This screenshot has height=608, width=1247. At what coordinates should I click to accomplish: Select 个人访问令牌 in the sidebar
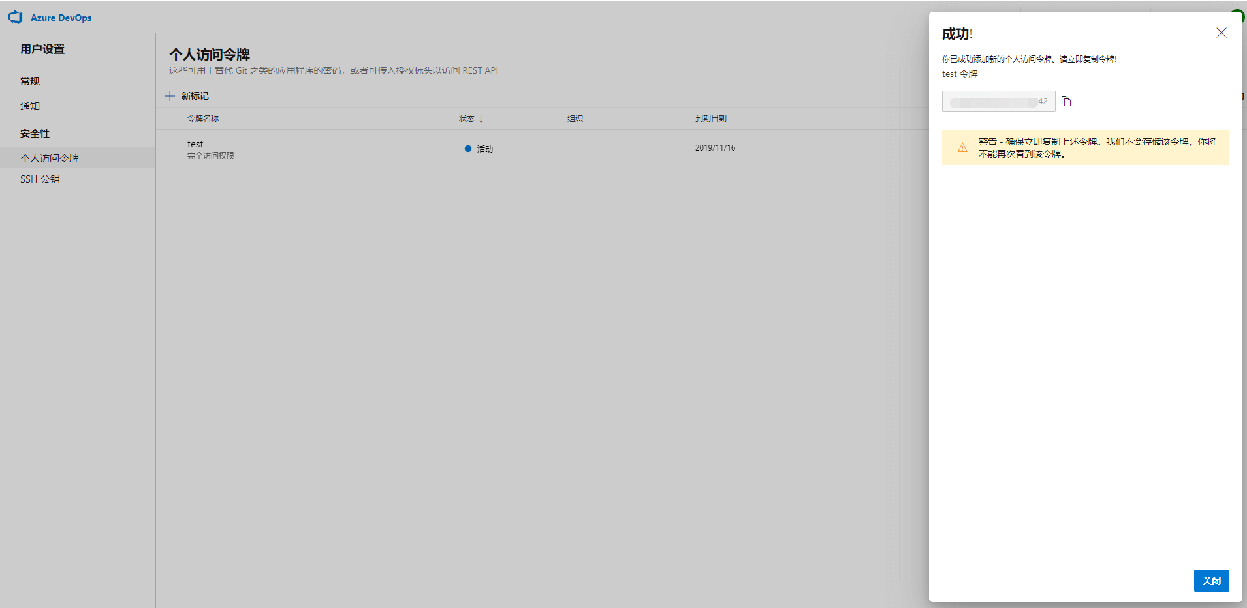point(50,158)
